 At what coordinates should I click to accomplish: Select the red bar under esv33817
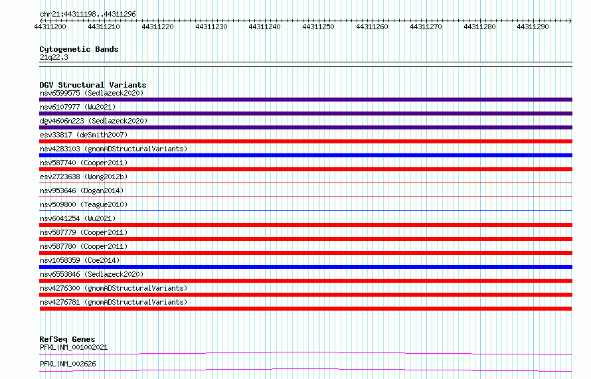pyautogui.click(x=305, y=141)
